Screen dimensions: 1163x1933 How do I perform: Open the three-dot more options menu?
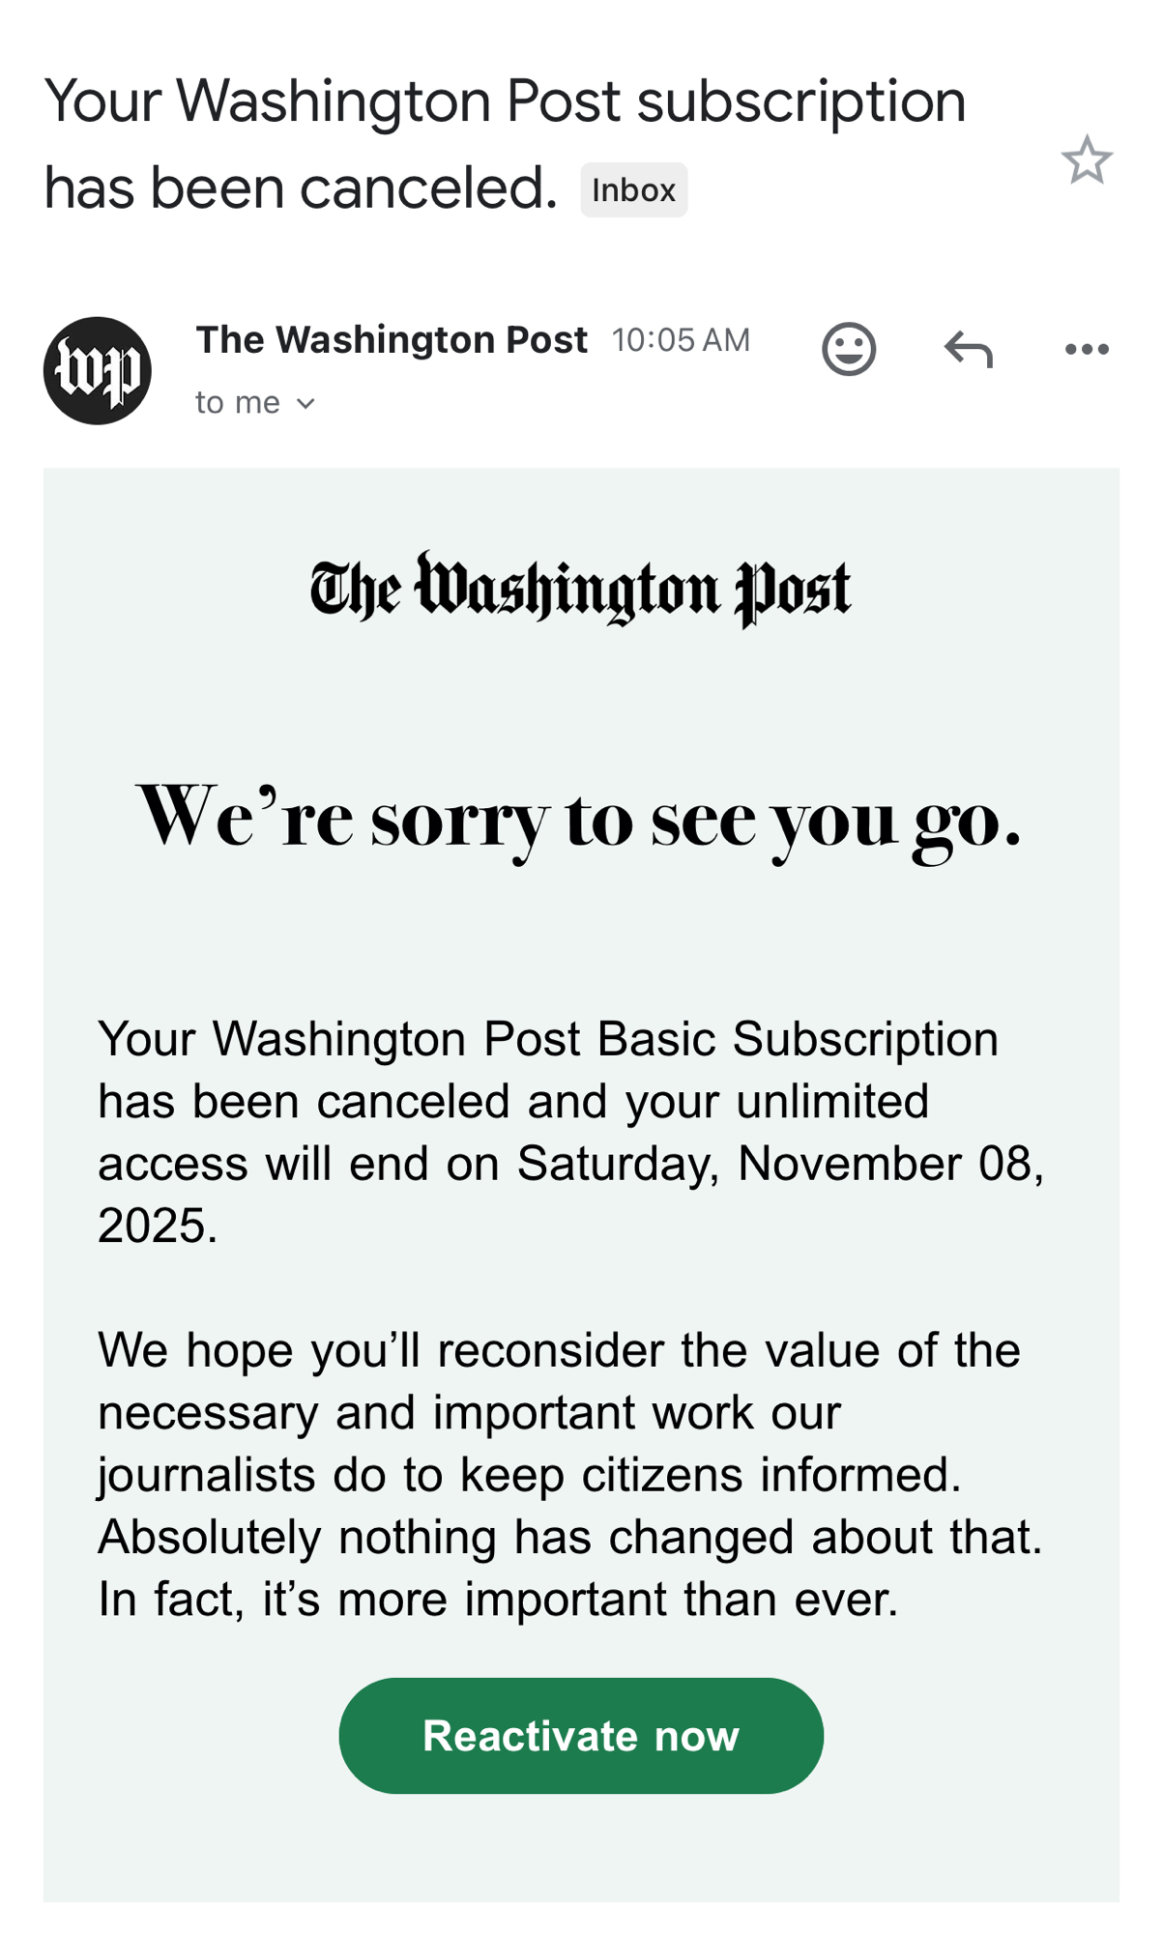[1086, 349]
